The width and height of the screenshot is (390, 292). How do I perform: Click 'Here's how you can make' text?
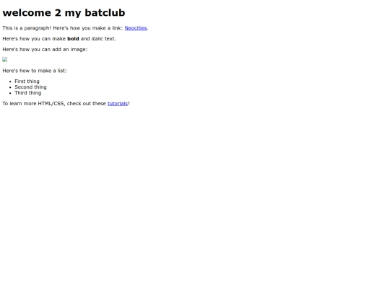point(34,39)
